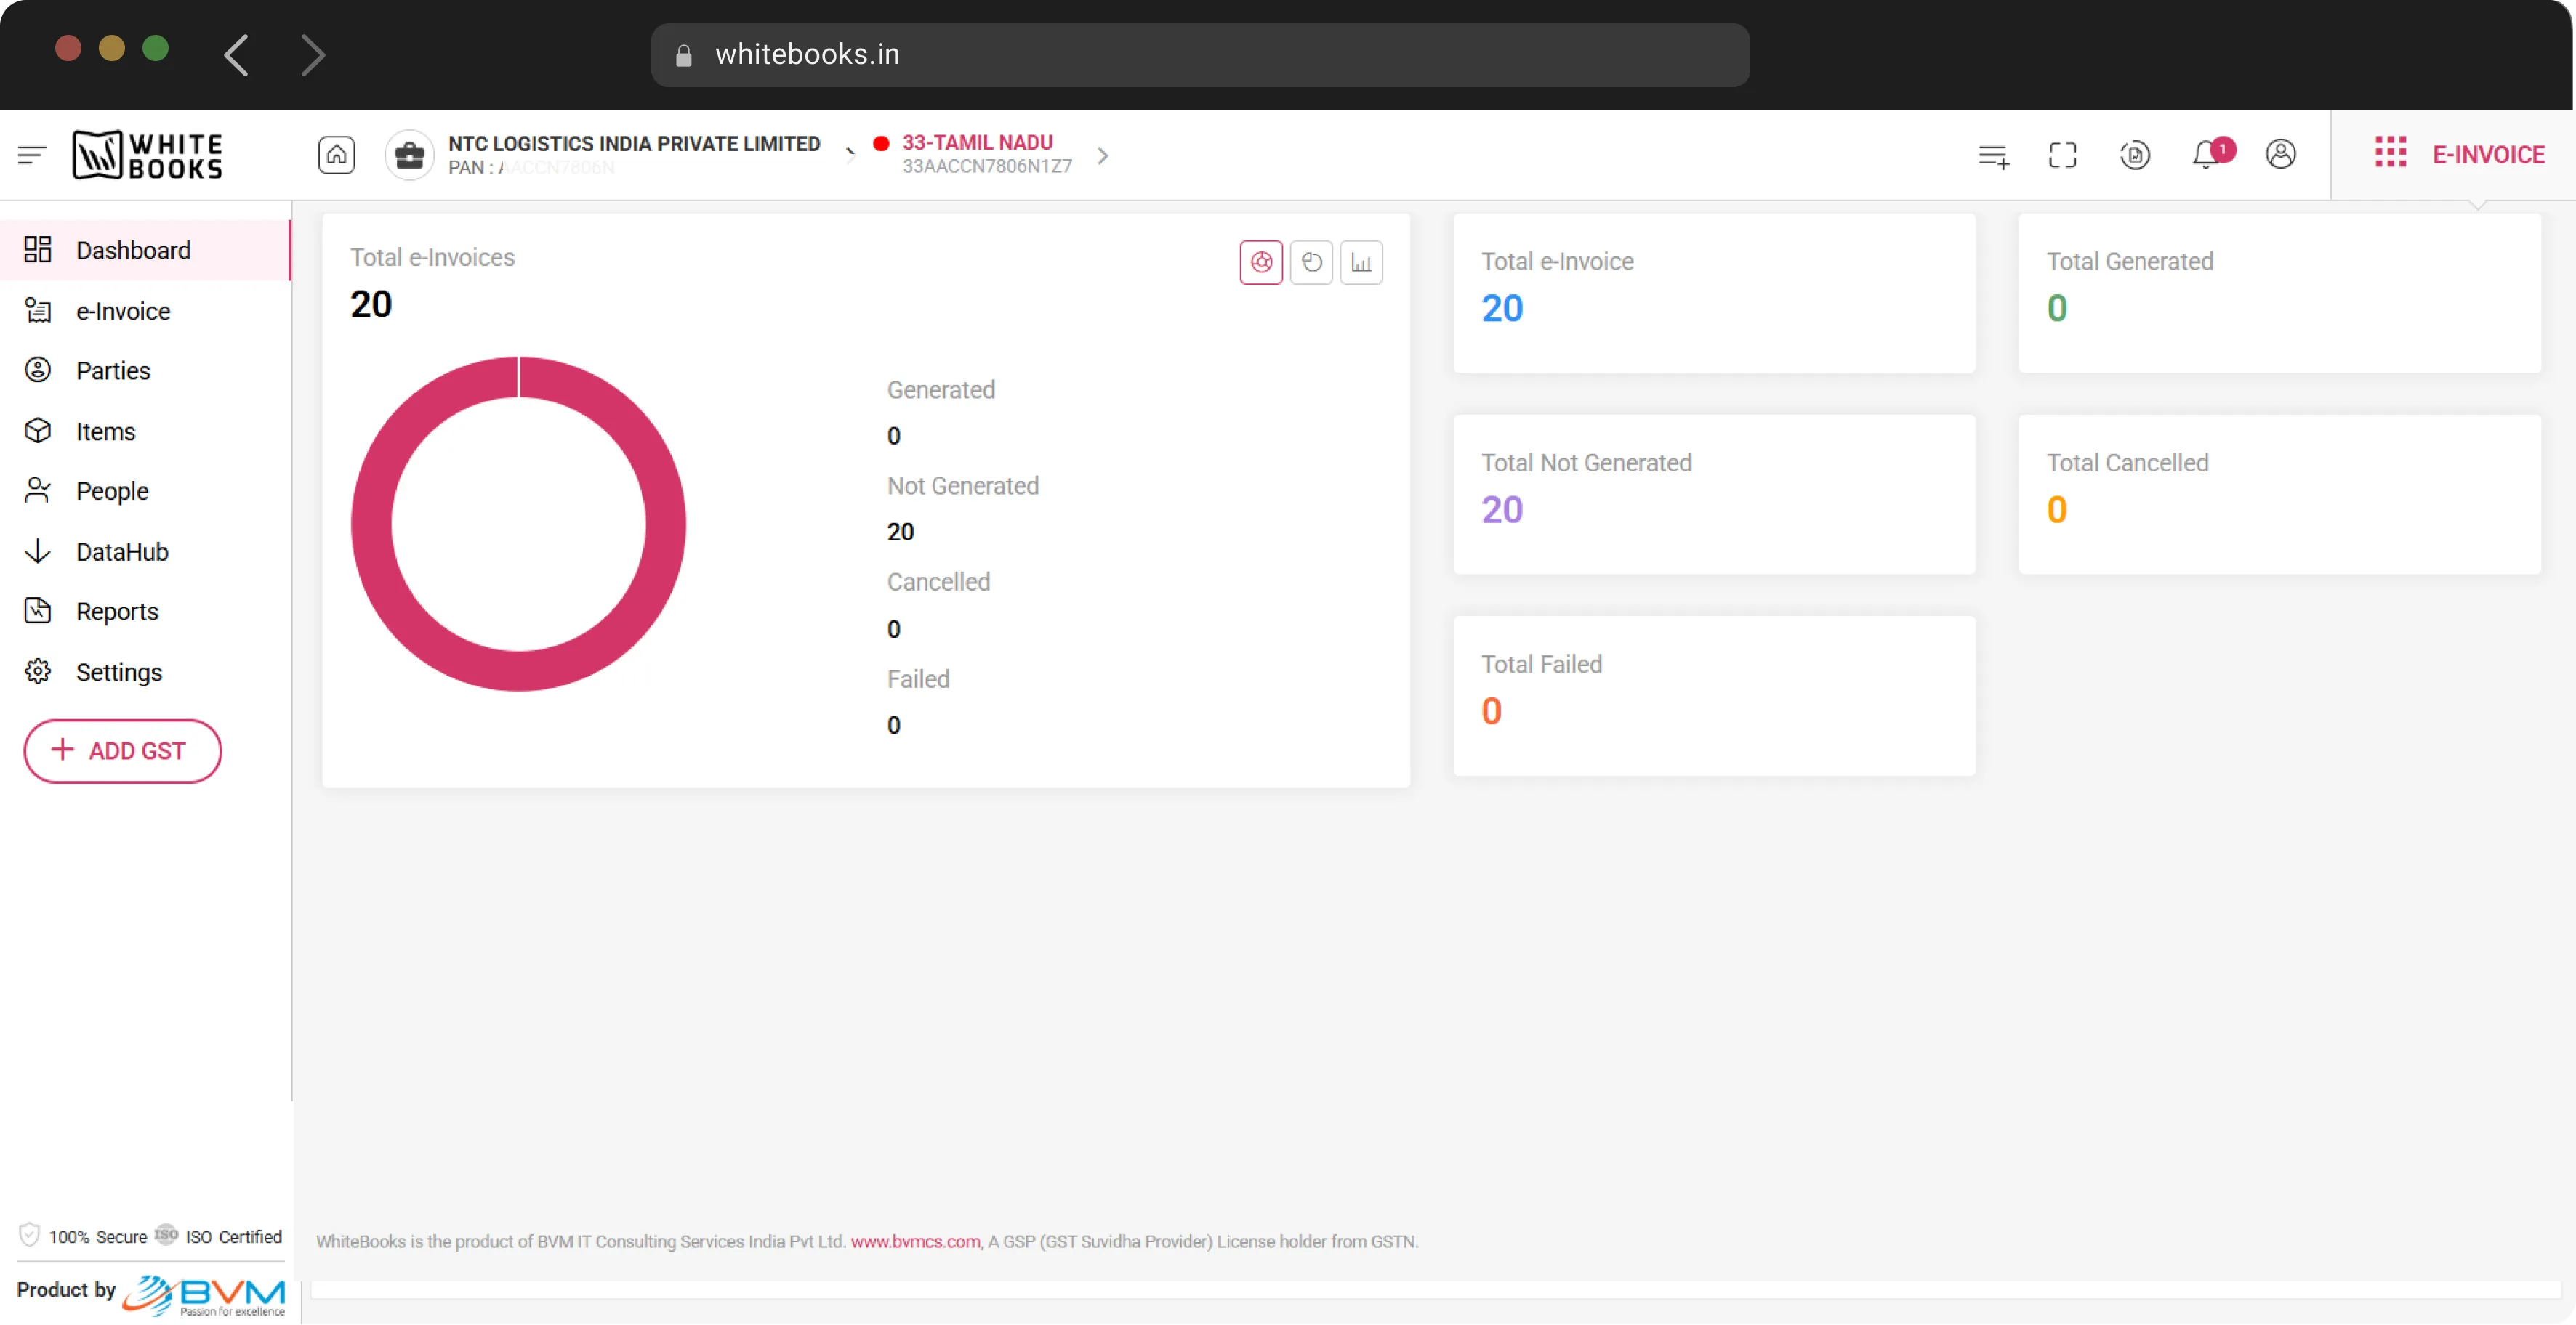Click the ADD GST button

pos(123,751)
